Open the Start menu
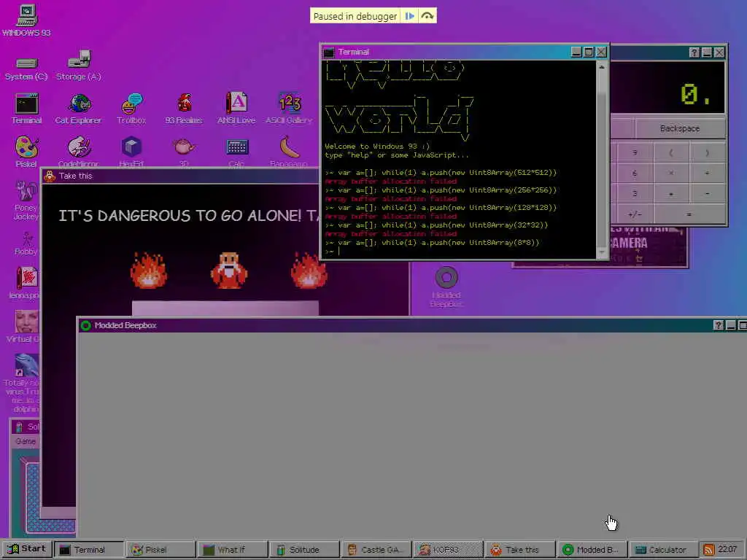747x560 pixels. 27,549
